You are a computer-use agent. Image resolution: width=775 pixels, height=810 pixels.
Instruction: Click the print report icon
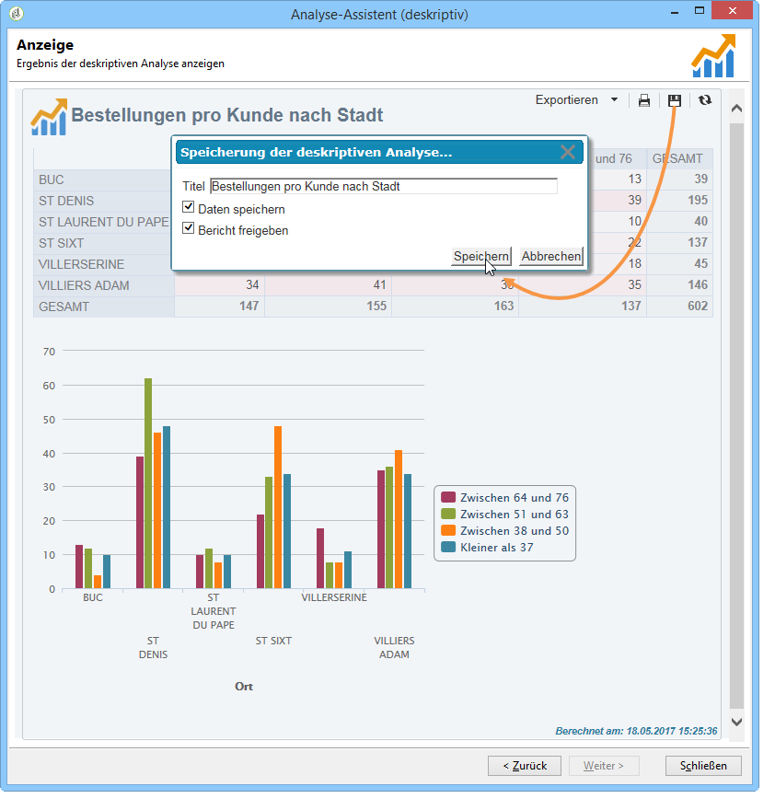643,100
